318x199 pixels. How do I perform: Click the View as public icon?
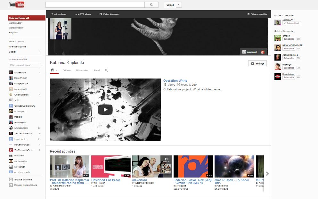249,14
